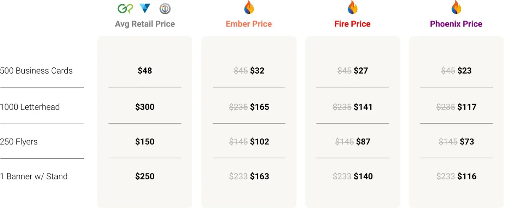Click the 500 Business Cards row label
This screenshot has height=208, width=505.
point(36,71)
